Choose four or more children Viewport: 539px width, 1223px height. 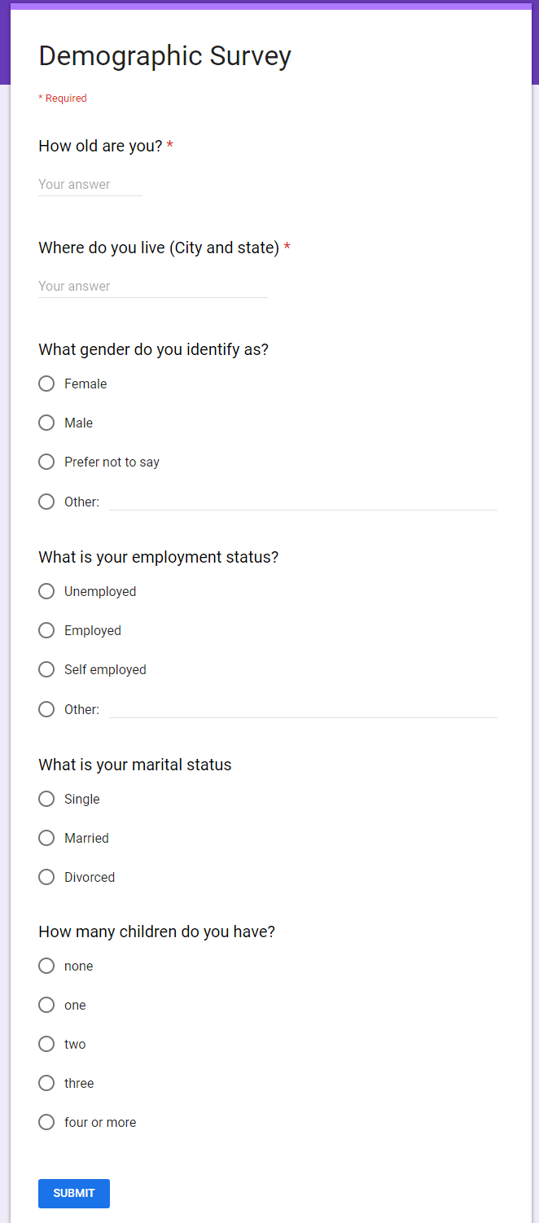46,1122
